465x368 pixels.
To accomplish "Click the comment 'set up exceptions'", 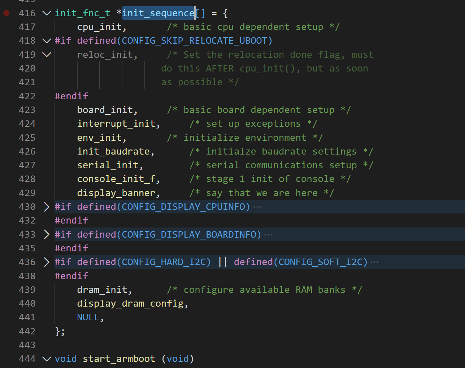I will [253, 124].
